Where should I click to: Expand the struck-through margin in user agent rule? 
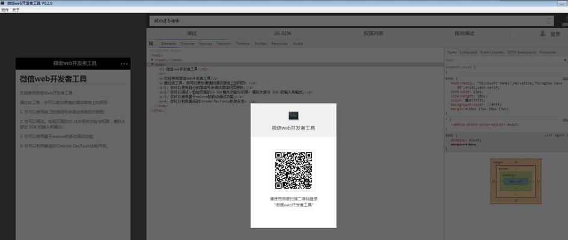click(x=466, y=144)
